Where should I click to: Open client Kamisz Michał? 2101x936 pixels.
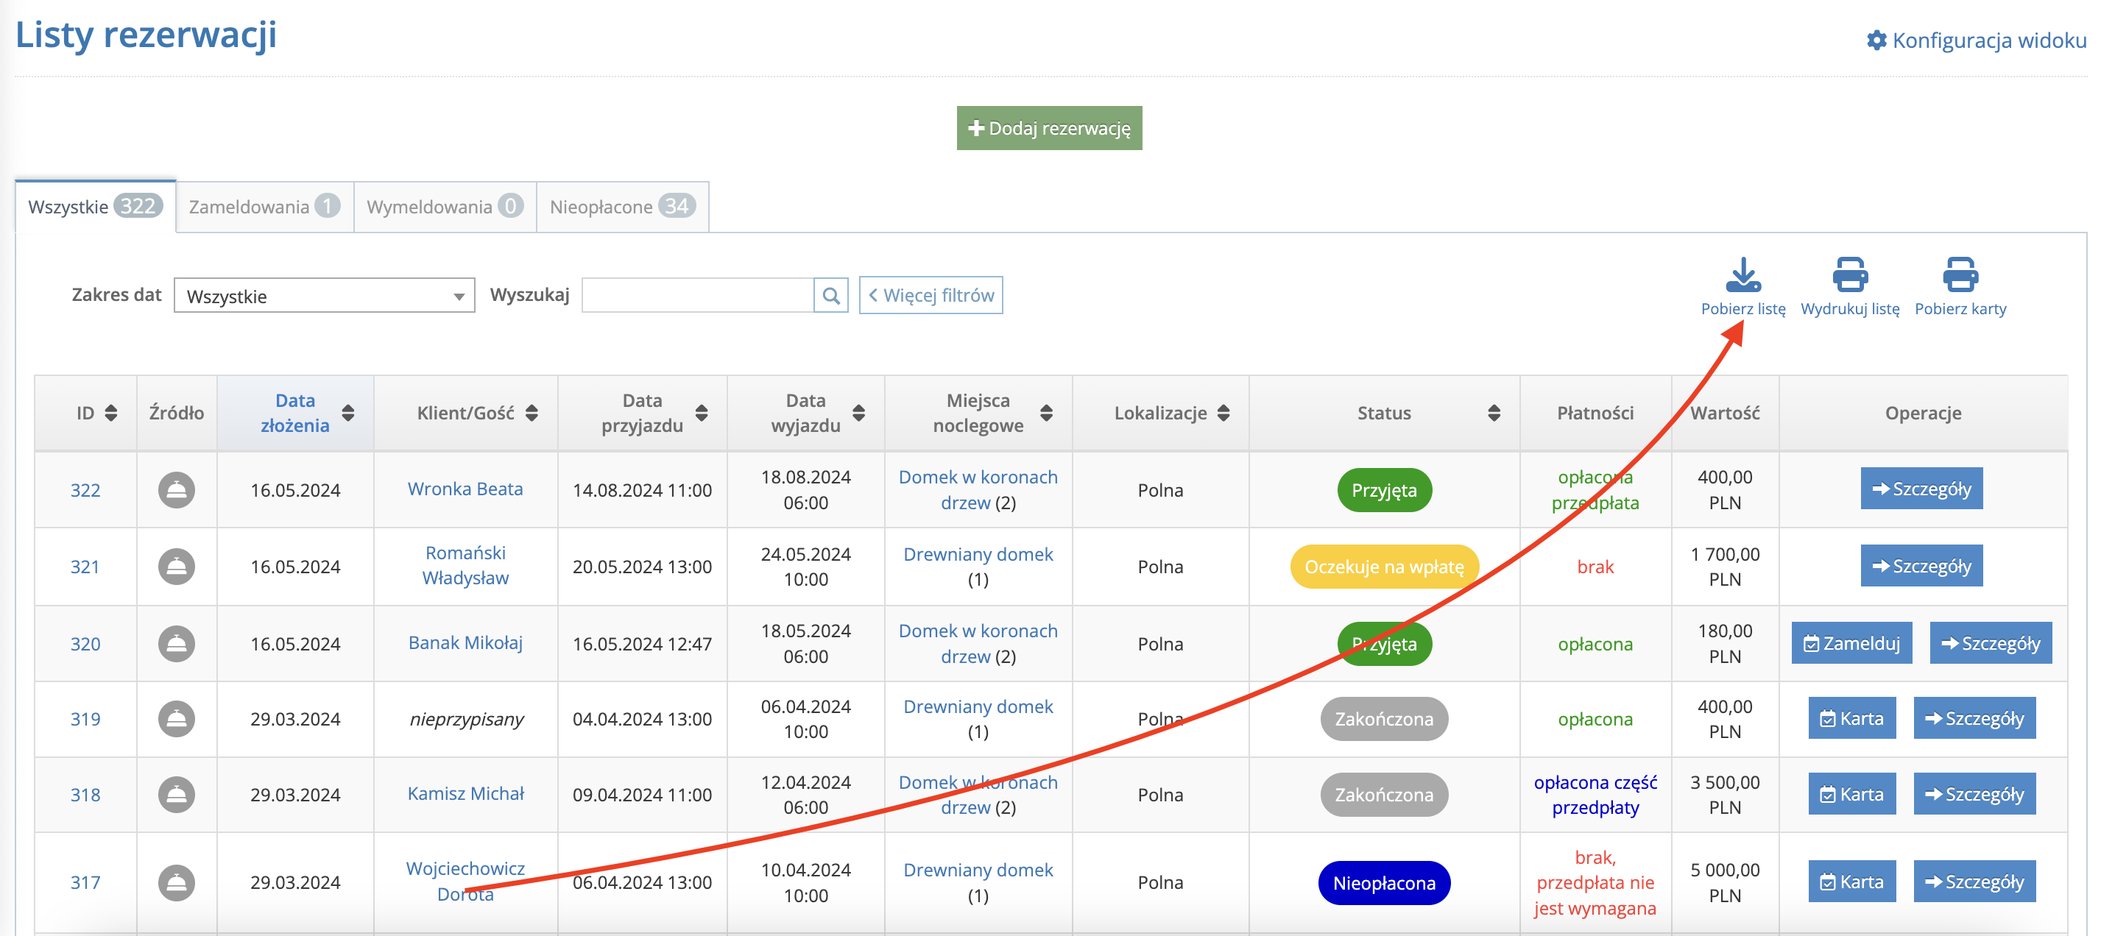[x=465, y=793]
